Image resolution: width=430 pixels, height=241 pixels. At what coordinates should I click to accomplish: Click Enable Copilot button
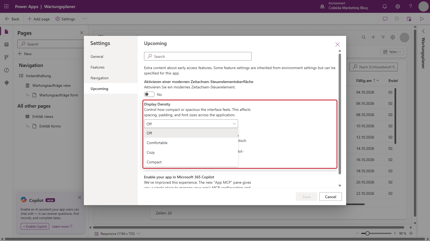click(x=35, y=226)
